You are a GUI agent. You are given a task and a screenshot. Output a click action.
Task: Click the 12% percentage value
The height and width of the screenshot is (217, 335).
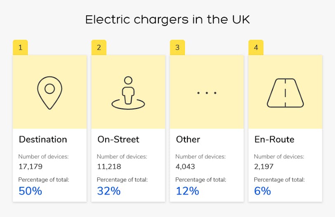tap(187, 191)
